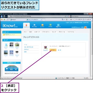Click the iKnow! beta logo

10,26
